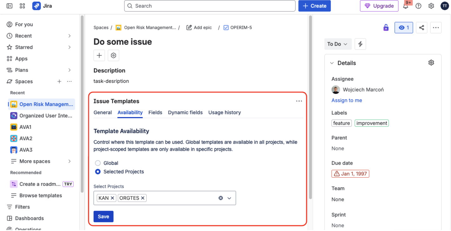
Task: Open Jira settings gear in top bar
Action: tap(431, 6)
